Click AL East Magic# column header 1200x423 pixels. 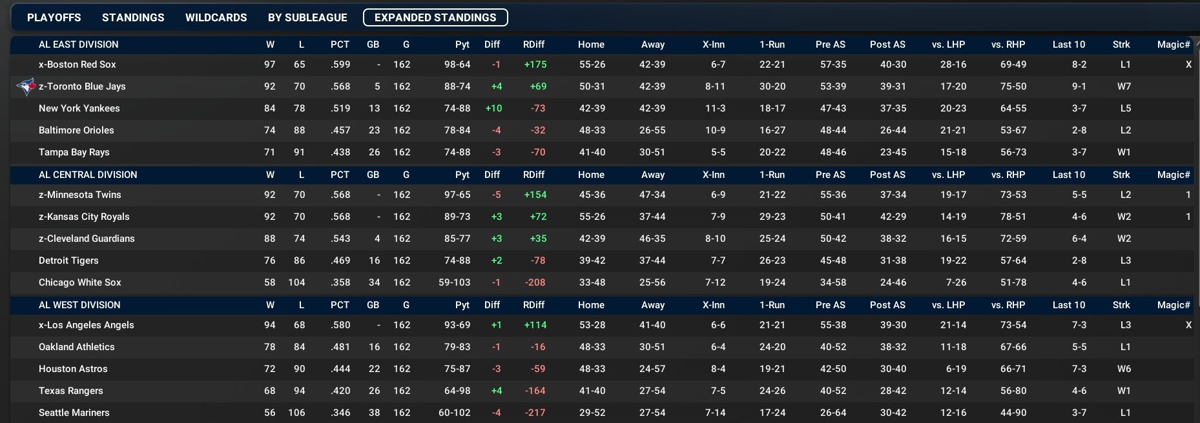pyautogui.click(x=1174, y=44)
